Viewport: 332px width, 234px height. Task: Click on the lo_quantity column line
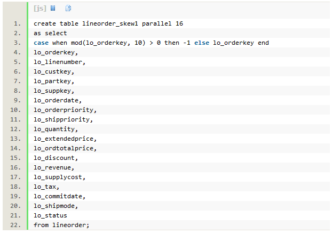click(x=56, y=129)
